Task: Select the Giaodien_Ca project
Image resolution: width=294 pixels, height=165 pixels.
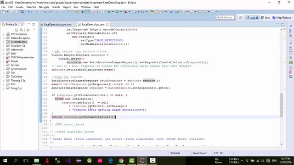Action: coord(18,46)
